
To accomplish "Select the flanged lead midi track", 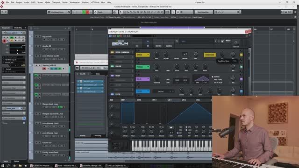I will click(52, 114).
